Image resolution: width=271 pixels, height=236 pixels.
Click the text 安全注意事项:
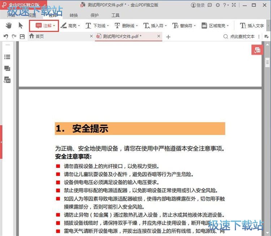click(x=73, y=157)
